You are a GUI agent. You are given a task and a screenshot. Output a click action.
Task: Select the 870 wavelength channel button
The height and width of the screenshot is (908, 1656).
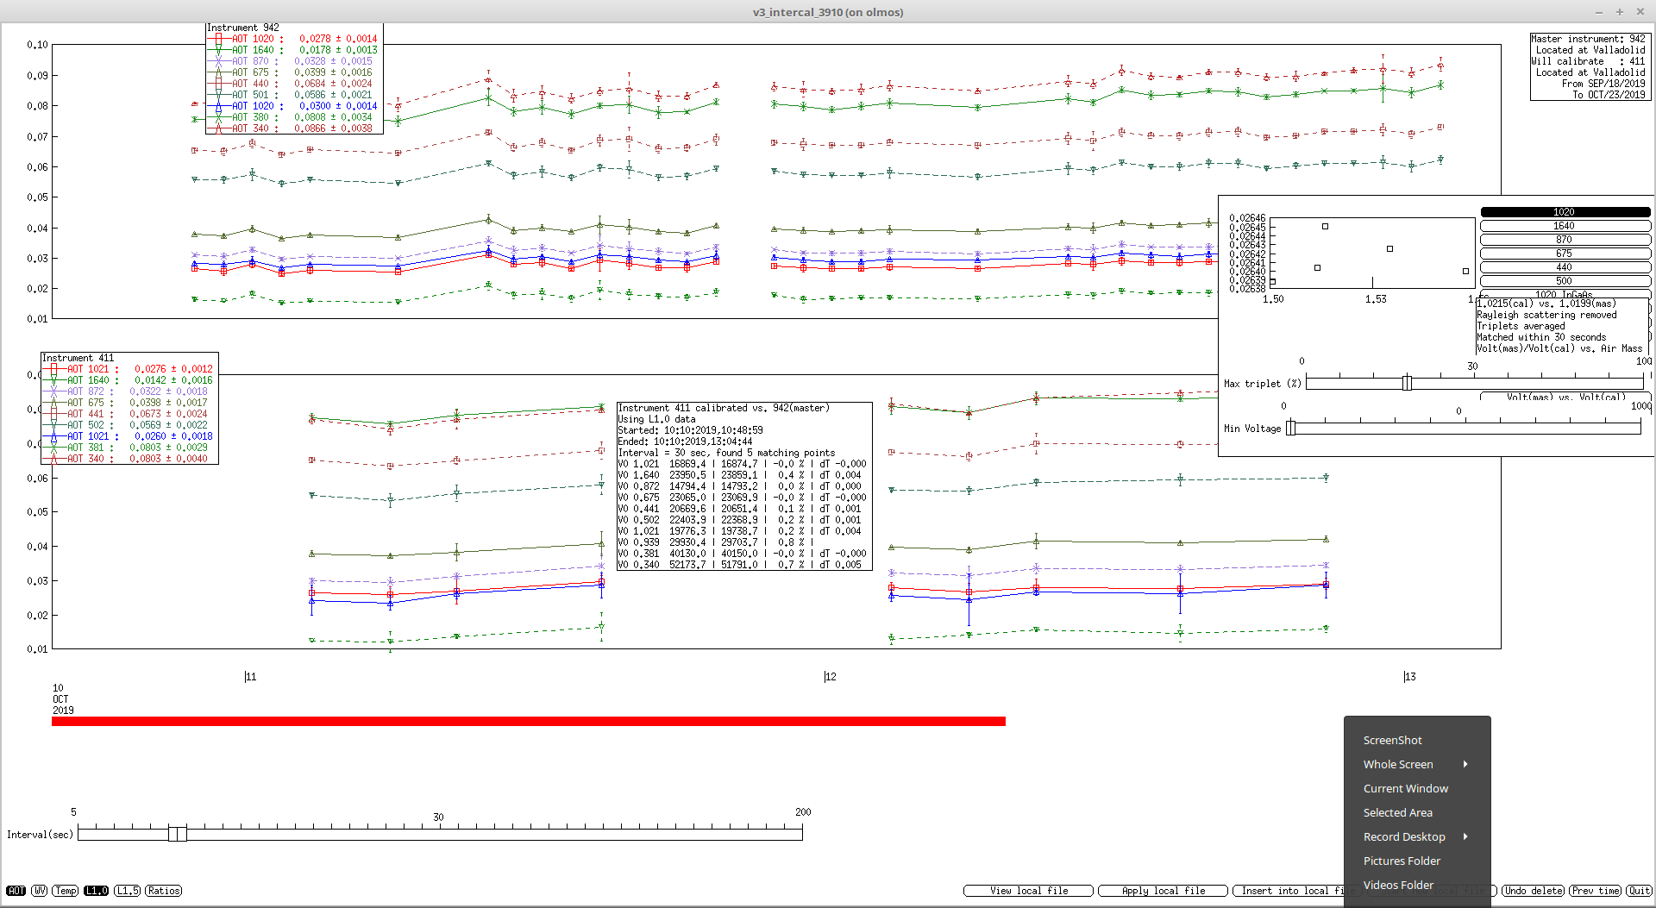1565,240
